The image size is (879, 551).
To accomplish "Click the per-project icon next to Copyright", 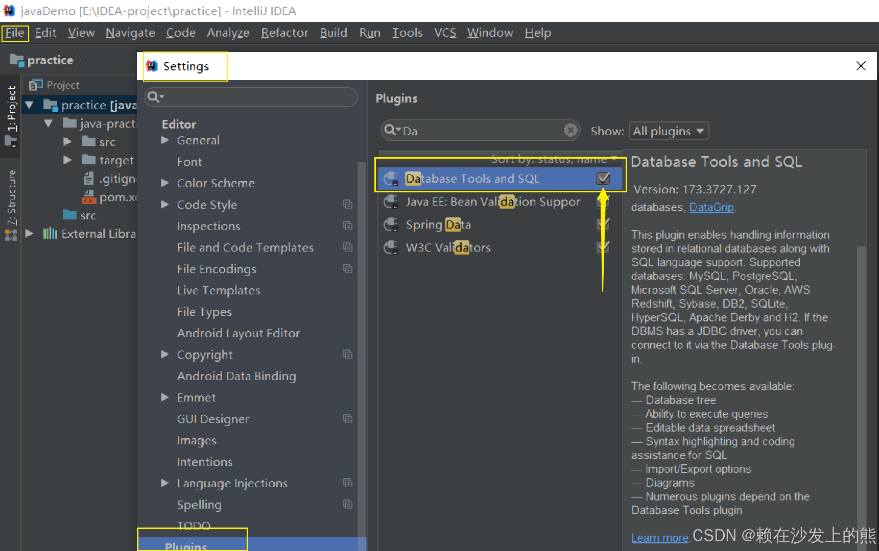I will pos(348,355).
